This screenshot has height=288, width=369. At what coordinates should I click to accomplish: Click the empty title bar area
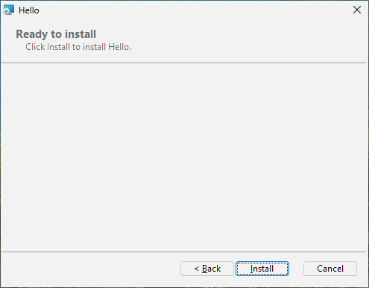pos(194,10)
